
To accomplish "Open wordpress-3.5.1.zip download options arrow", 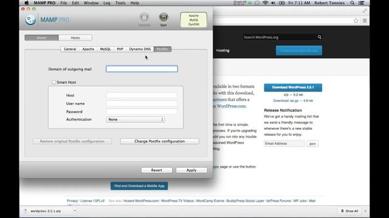I will 75,211.
